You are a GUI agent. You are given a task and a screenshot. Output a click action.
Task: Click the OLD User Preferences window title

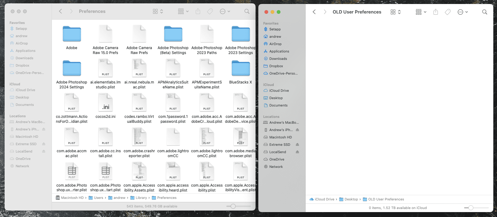[x=357, y=12]
